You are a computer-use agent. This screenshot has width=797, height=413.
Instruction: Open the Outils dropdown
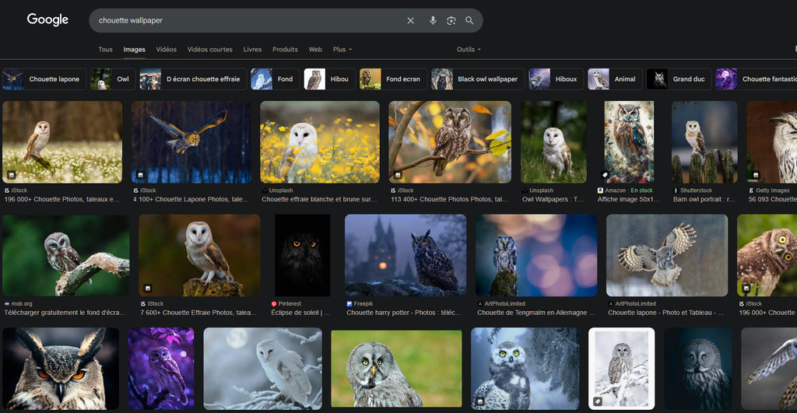point(469,50)
